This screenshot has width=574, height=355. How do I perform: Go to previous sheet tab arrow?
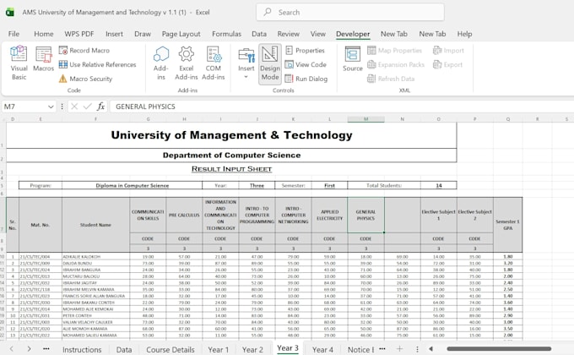(x=11, y=349)
